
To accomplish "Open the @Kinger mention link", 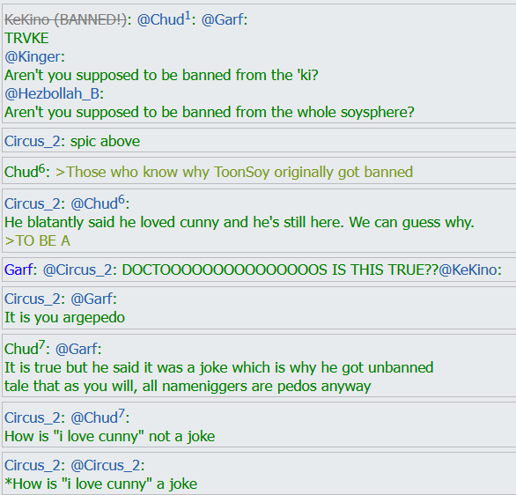I will point(33,57).
